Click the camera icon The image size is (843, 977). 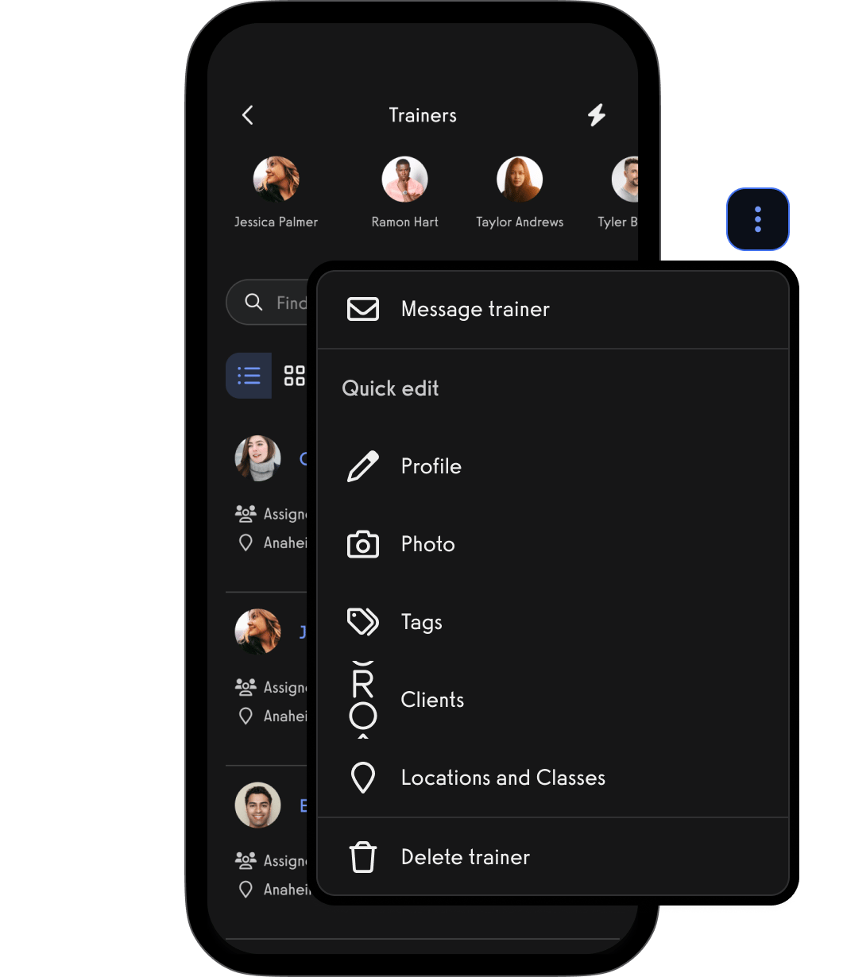(x=363, y=544)
